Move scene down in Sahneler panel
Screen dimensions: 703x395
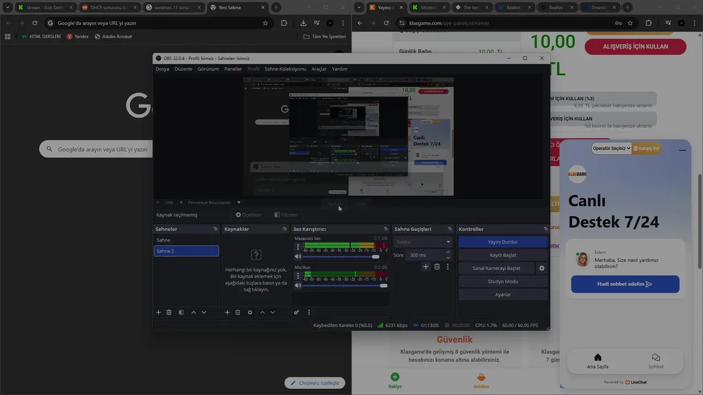point(204,312)
